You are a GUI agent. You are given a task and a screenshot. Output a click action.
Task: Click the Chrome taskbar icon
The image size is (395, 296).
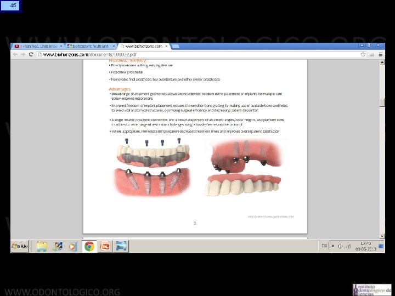(89, 246)
